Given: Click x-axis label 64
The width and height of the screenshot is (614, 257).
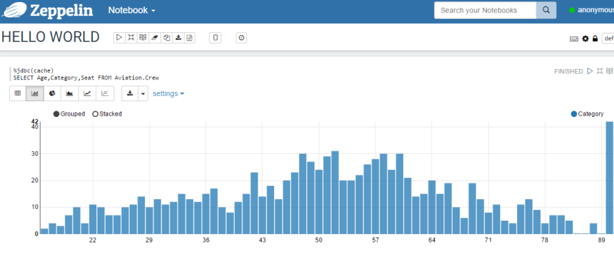Looking at the screenshot, I should coord(432,240).
